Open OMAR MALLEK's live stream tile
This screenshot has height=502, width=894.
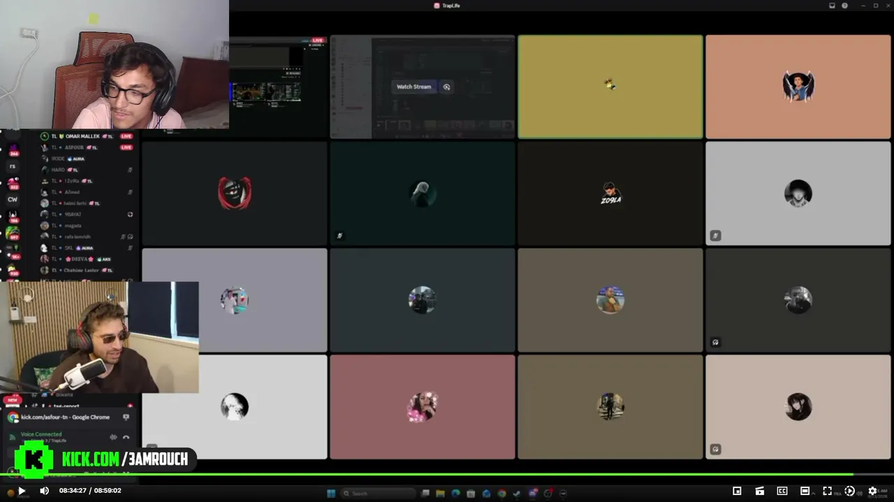point(278,87)
